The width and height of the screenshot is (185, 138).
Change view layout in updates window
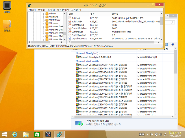[x=166, y=44]
